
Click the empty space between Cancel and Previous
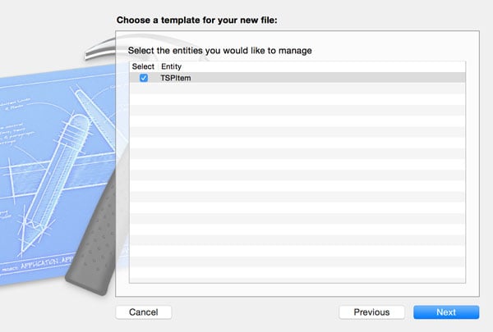255,312
